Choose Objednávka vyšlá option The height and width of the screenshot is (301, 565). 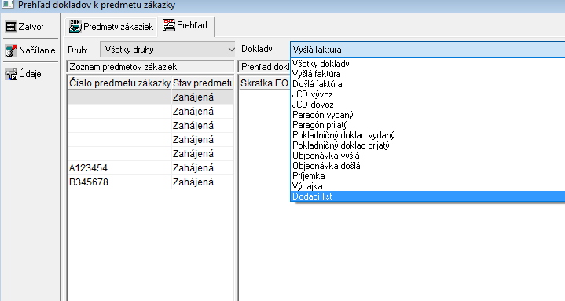coord(427,156)
